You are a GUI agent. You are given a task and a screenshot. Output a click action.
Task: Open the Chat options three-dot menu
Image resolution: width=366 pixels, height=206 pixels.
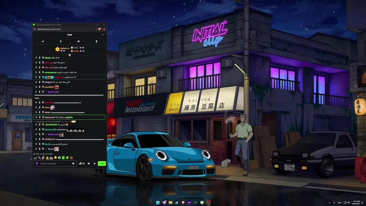pos(103,35)
